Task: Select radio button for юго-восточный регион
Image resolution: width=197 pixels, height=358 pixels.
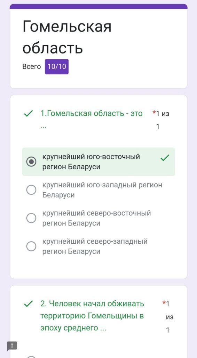Action: point(31,162)
